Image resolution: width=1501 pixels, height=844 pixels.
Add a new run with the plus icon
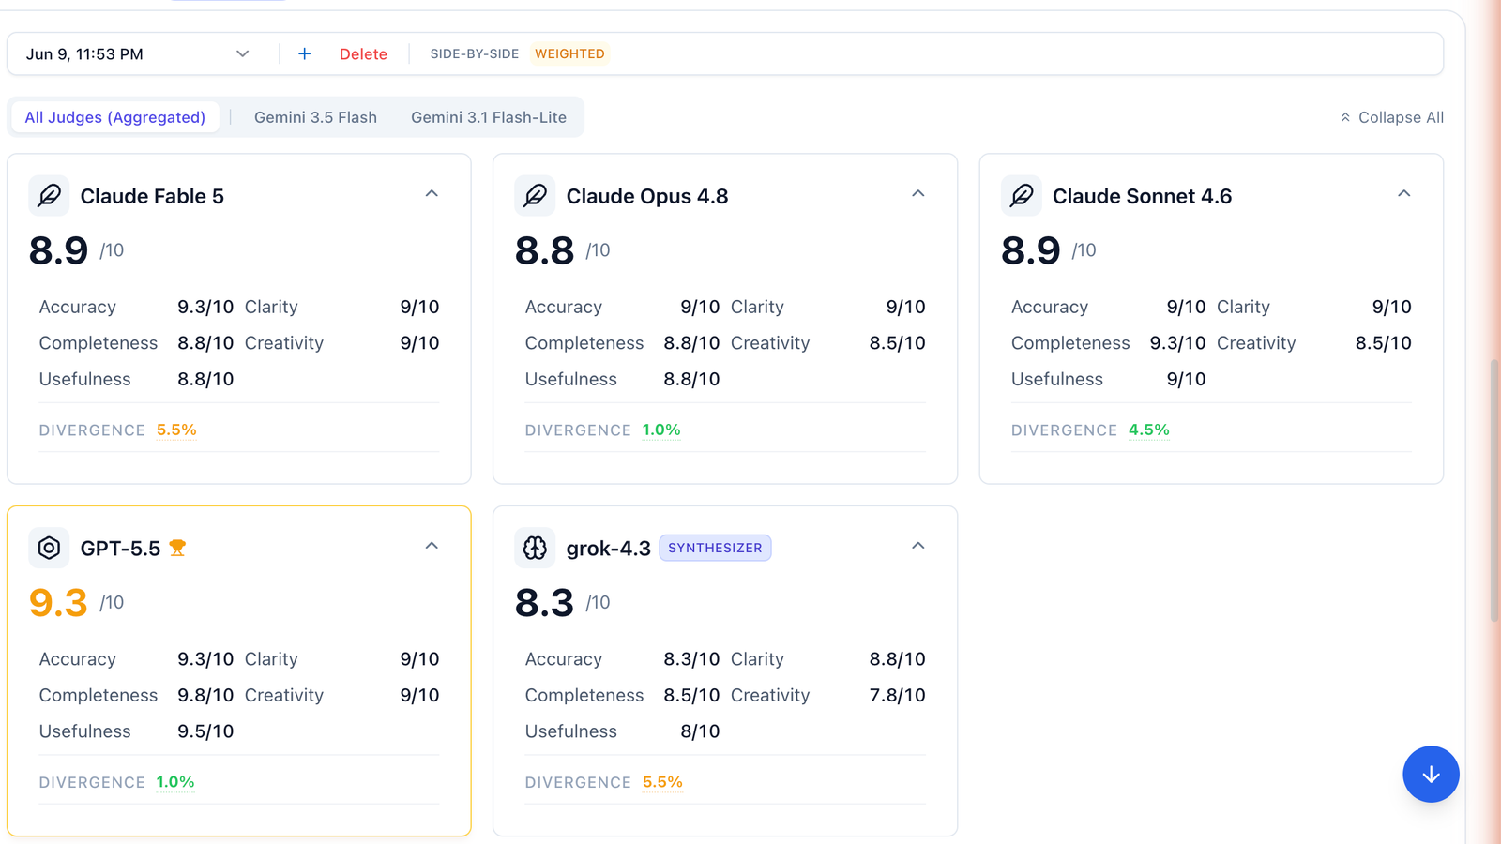[x=304, y=54]
